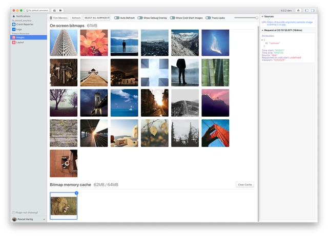Open the bug report icon in the title bar

pyautogui.click(x=298, y=10)
